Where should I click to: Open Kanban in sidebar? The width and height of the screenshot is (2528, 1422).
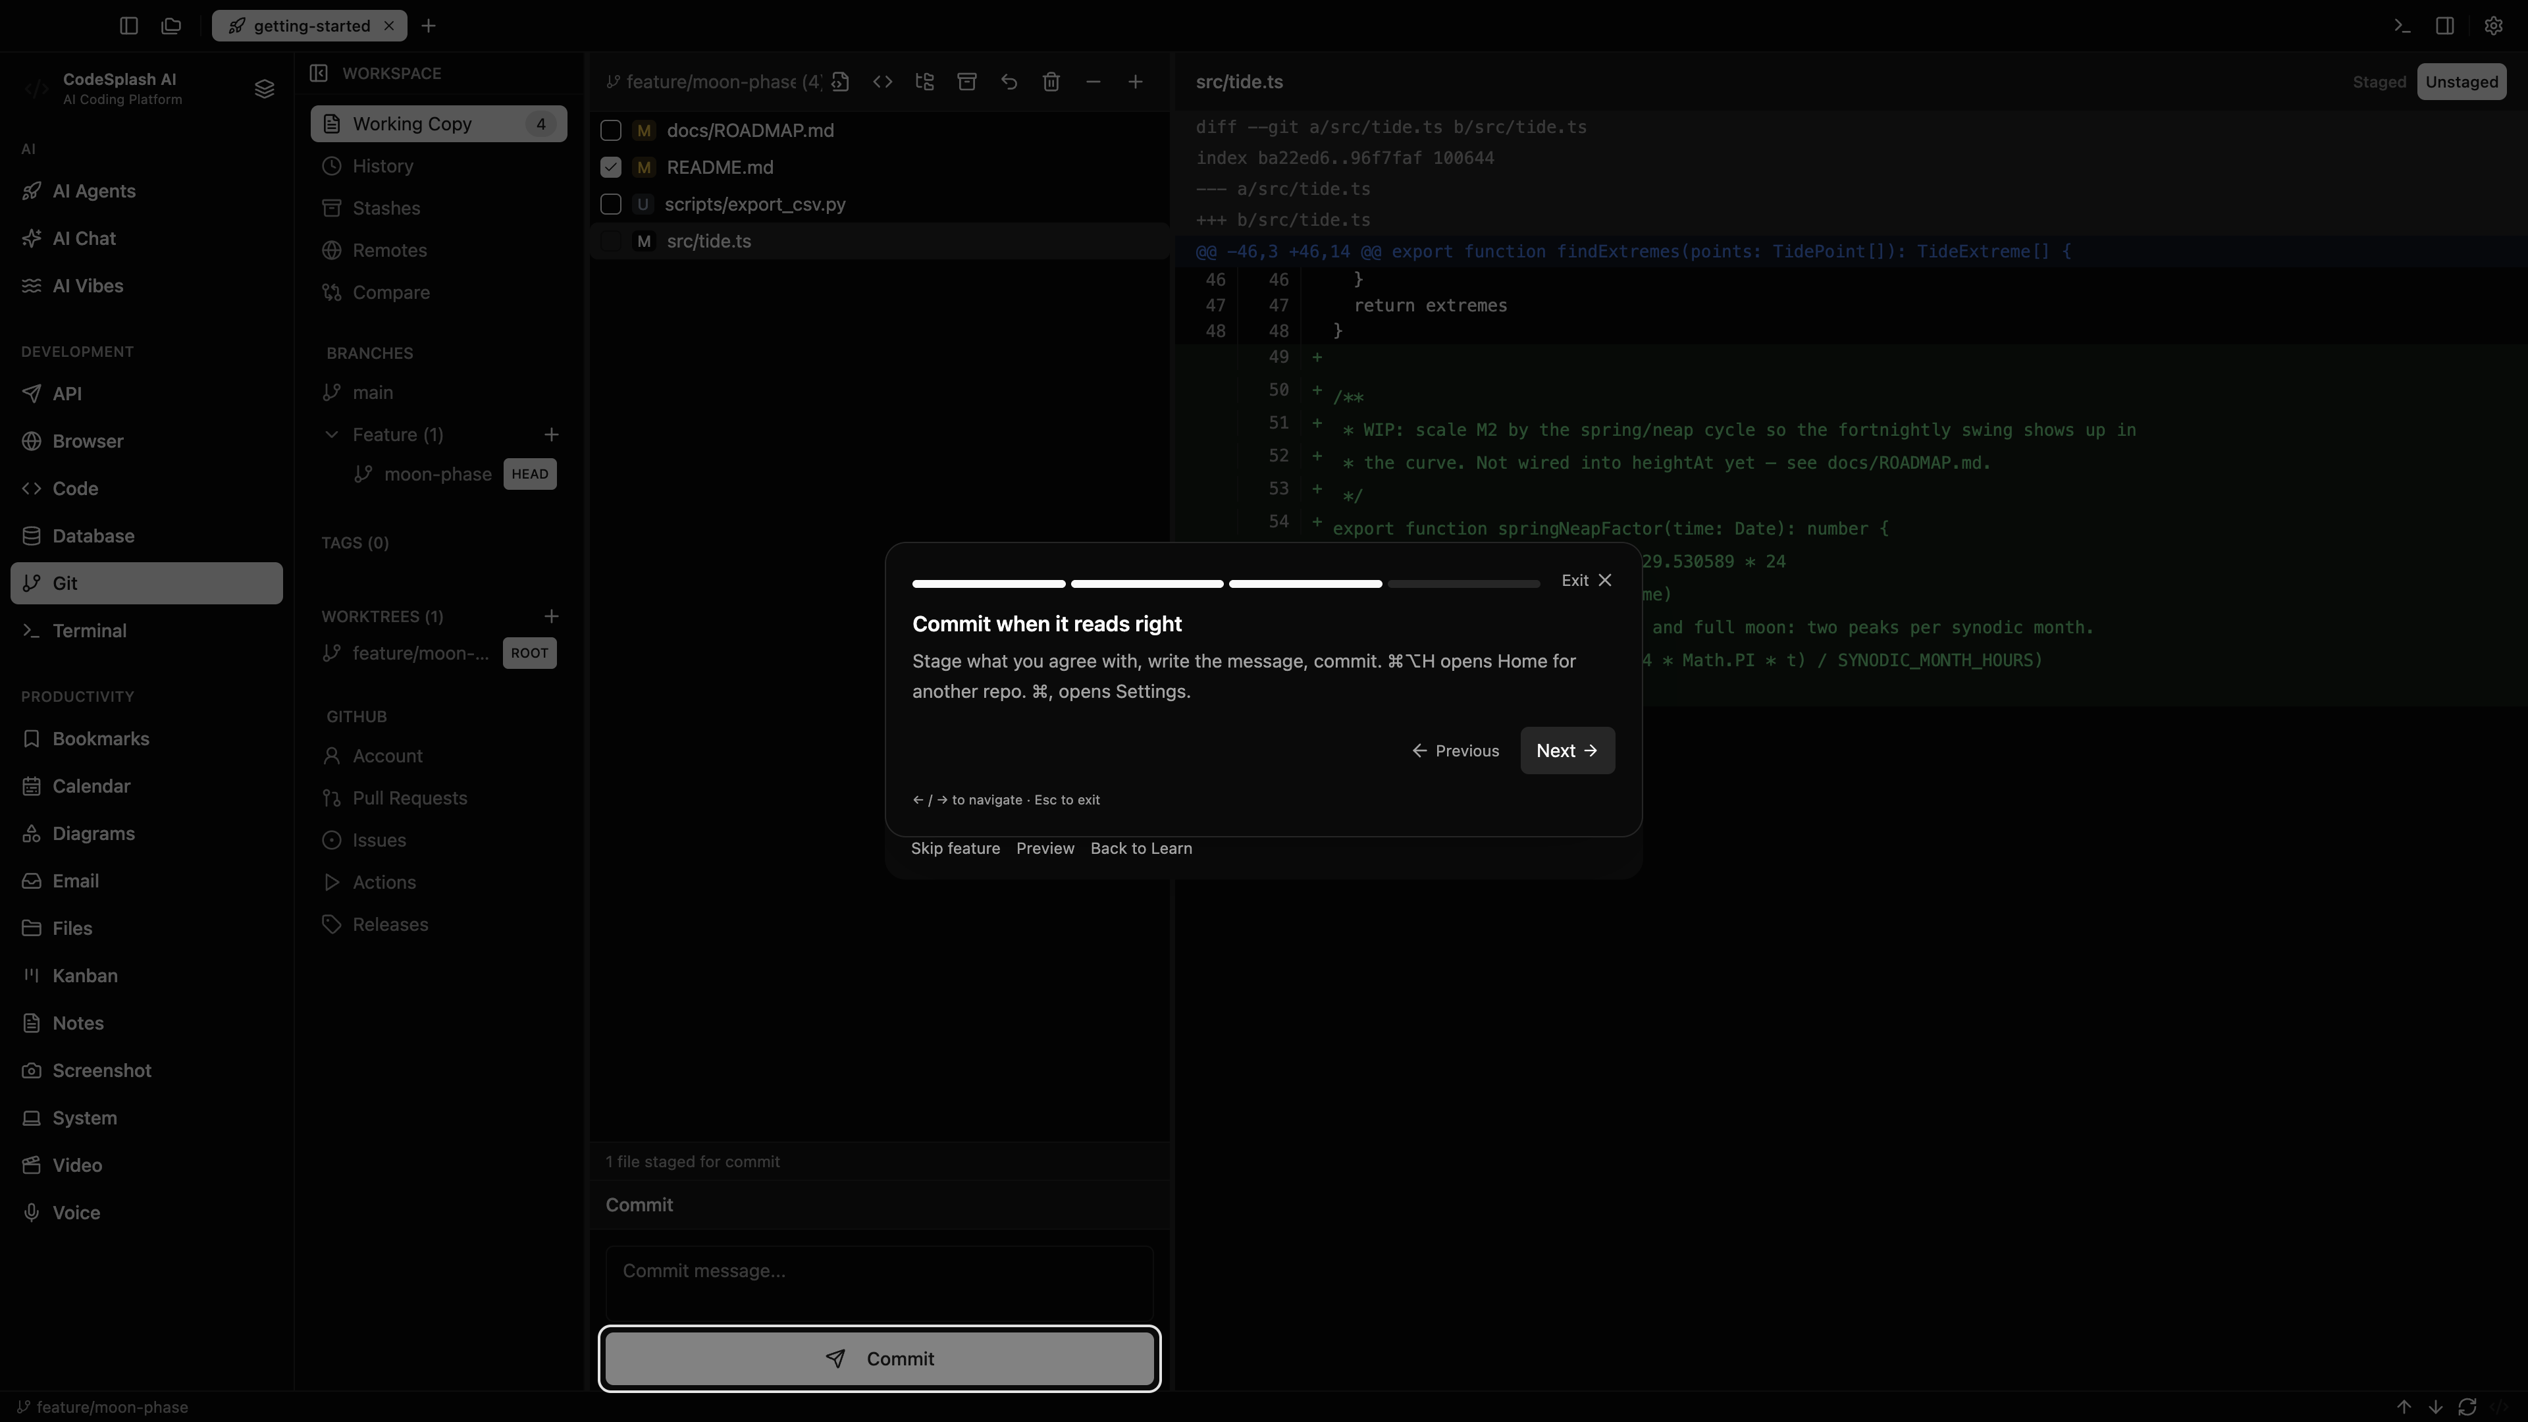(x=146, y=976)
